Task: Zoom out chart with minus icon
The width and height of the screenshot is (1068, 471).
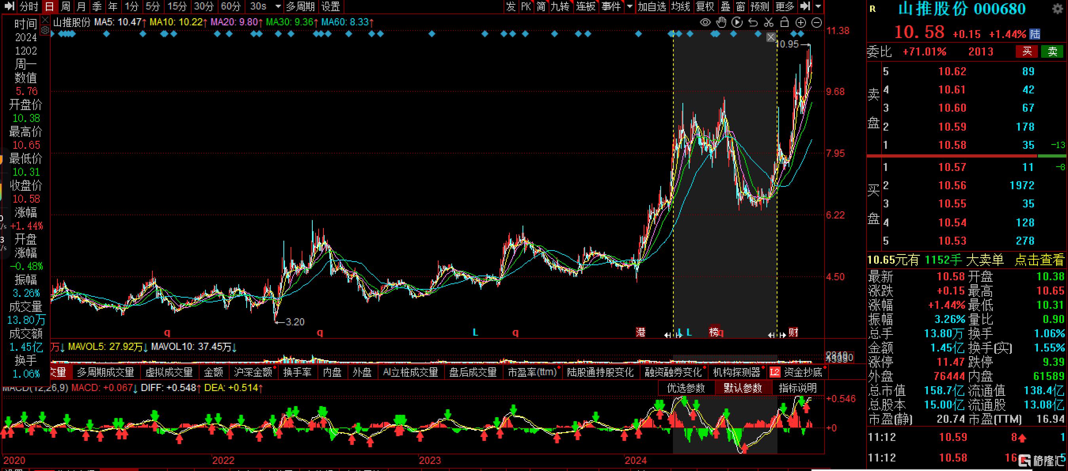Action: (x=816, y=23)
